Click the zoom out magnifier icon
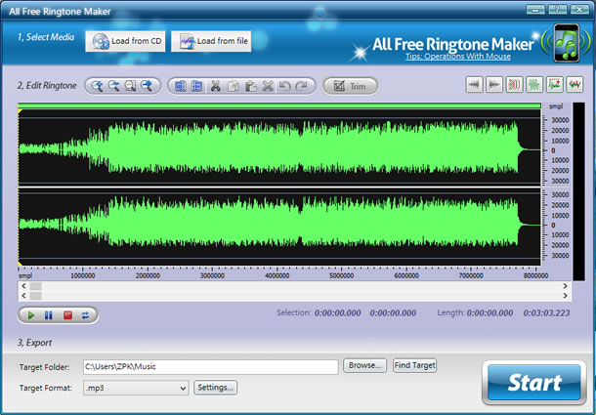Viewport: 596px width, 415px height. [x=113, y=86]
